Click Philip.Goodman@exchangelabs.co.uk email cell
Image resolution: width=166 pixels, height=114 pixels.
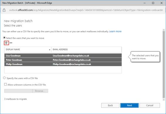(x=72, y=64)
